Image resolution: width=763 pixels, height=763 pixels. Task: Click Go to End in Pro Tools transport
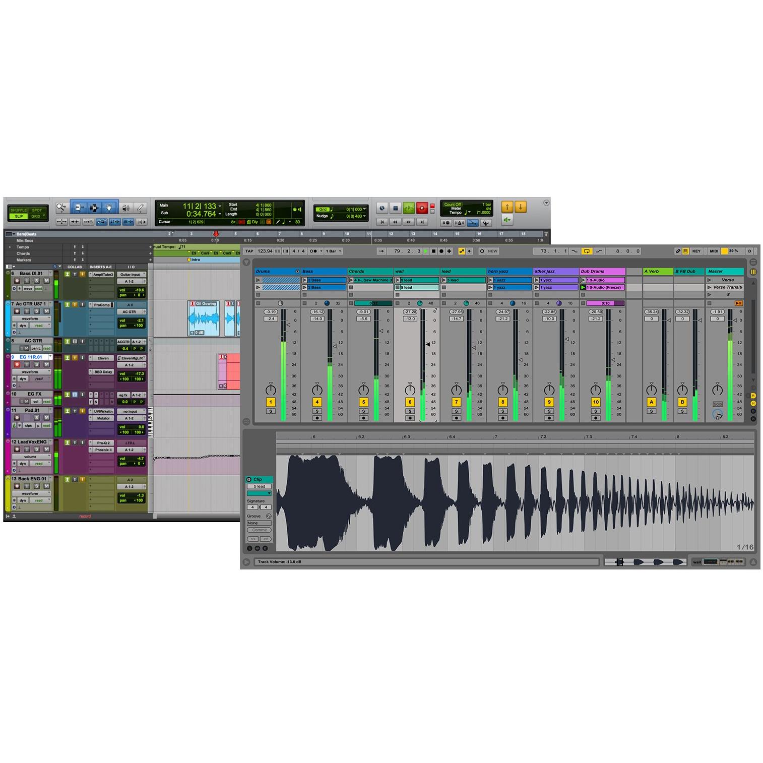click(x=422, y=222)
